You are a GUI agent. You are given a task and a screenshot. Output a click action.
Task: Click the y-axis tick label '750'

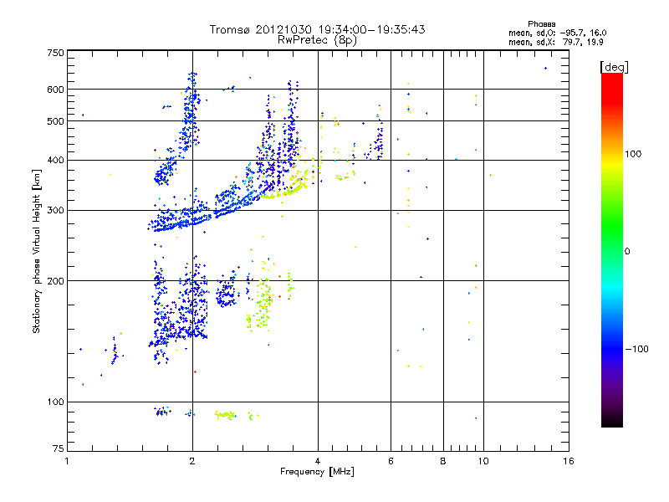click(x=55, y=53)
